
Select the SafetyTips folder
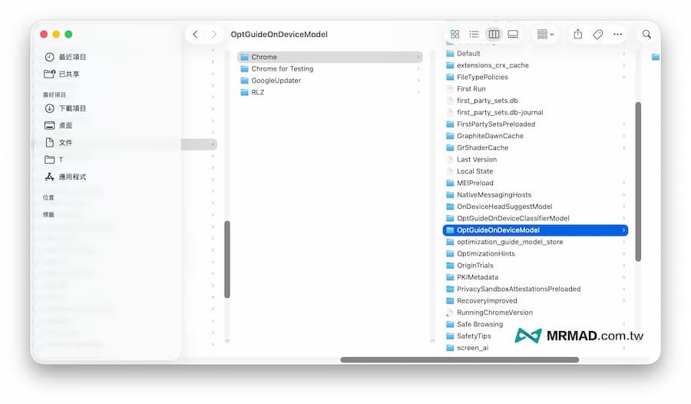tap(535, 336)
